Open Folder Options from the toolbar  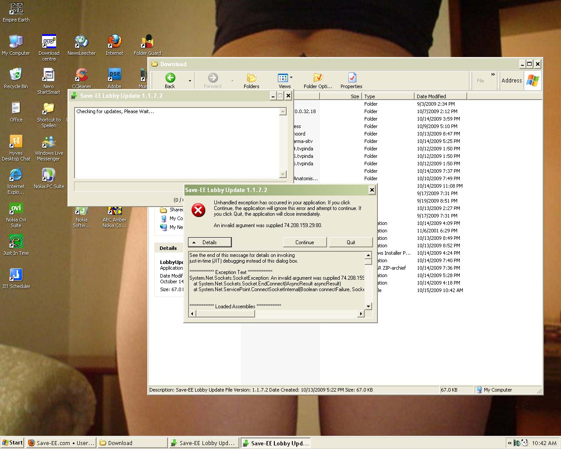click(x=318, y=80)
